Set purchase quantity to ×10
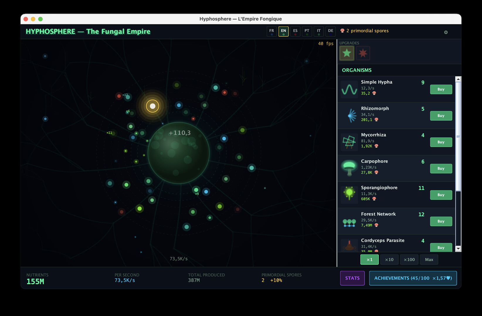Viewport: 482px width, 316px height. tap(389, 260)
